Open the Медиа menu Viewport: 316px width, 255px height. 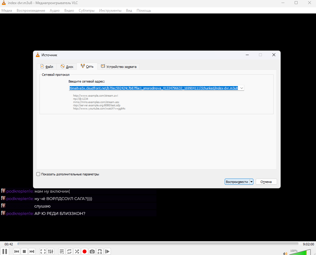[7, 11]
